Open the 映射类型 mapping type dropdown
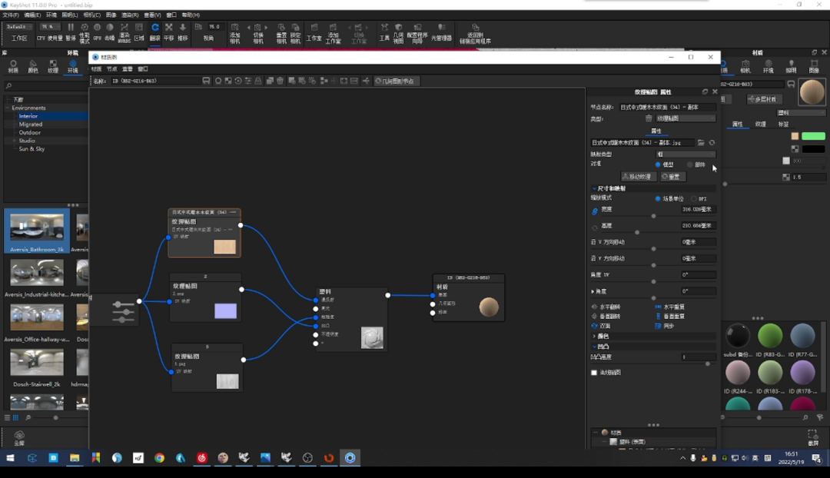 [x=686, y=154]
